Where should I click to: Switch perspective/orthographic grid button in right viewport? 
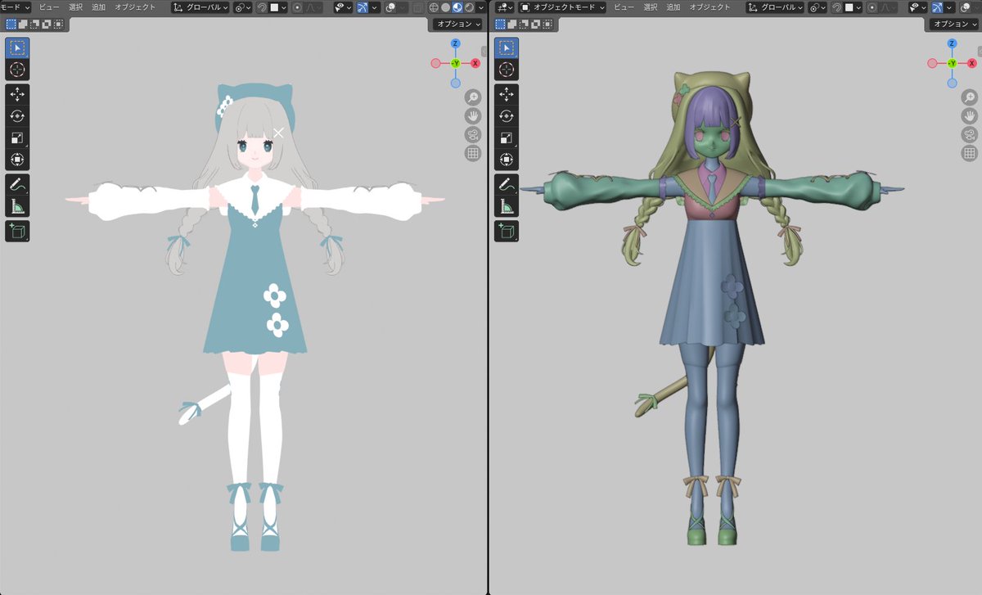click(x=970, y=153)
